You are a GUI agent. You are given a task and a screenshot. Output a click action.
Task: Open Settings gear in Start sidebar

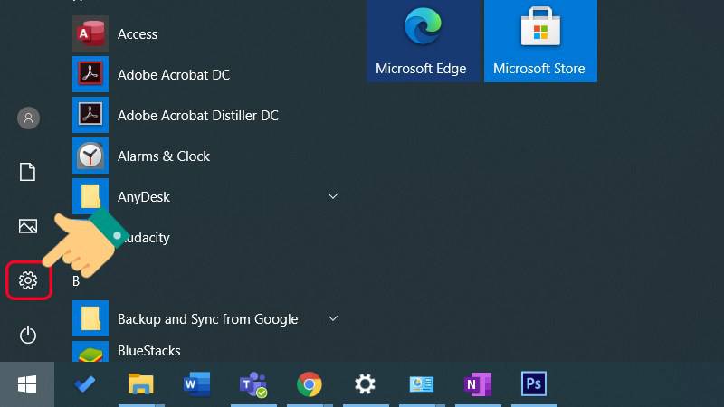28,280
